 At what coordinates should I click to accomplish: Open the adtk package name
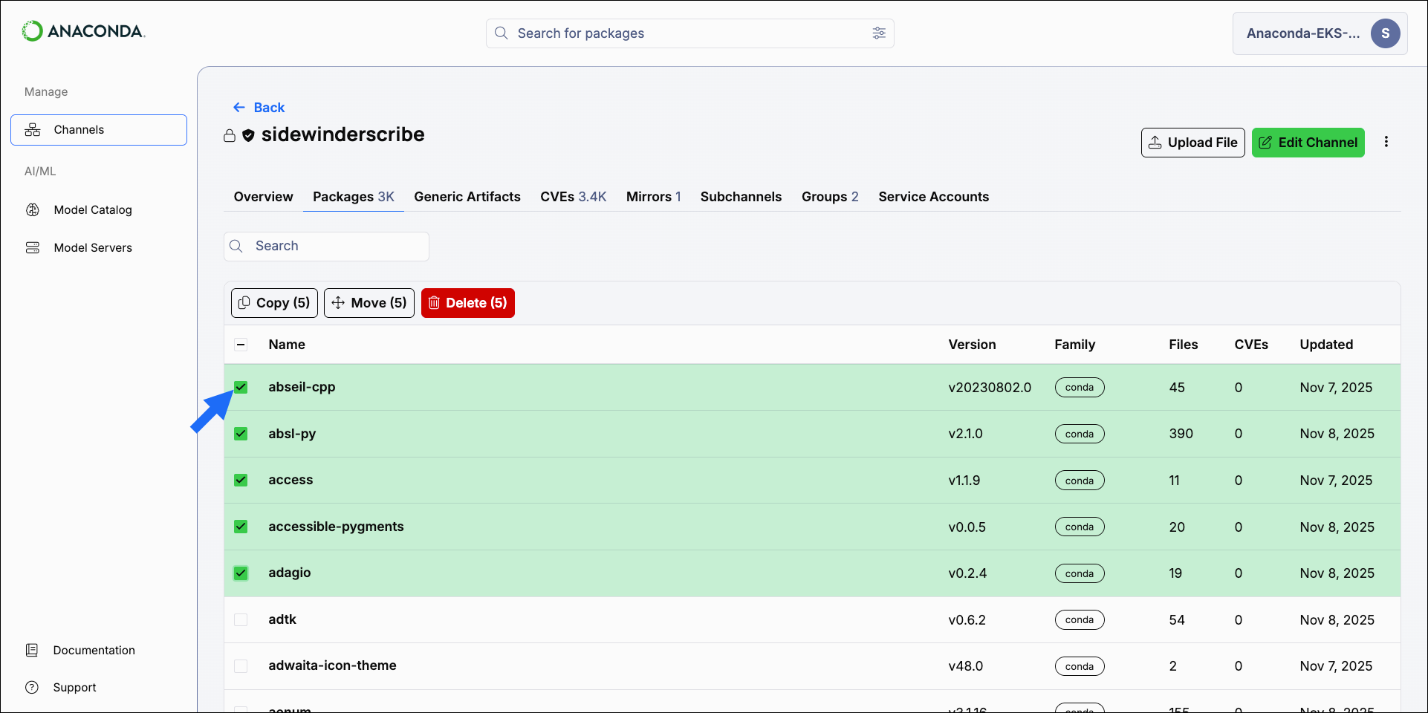click(x=282, y=619)
